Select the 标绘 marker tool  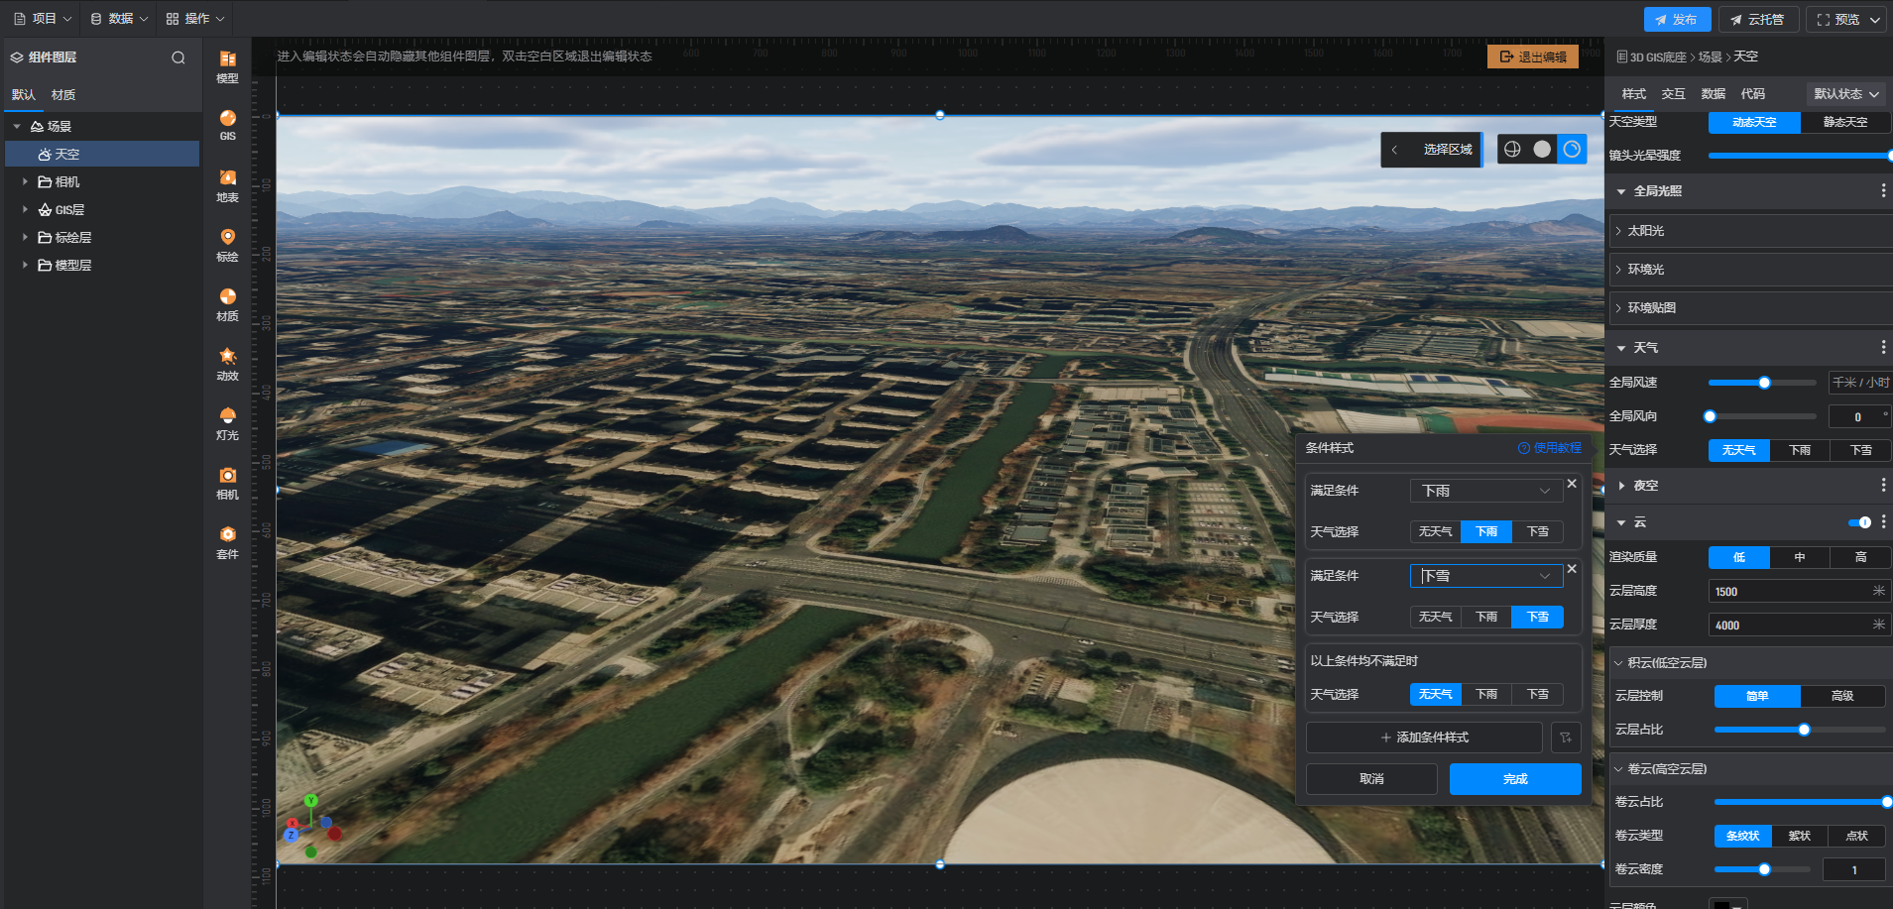click(227, 245)
